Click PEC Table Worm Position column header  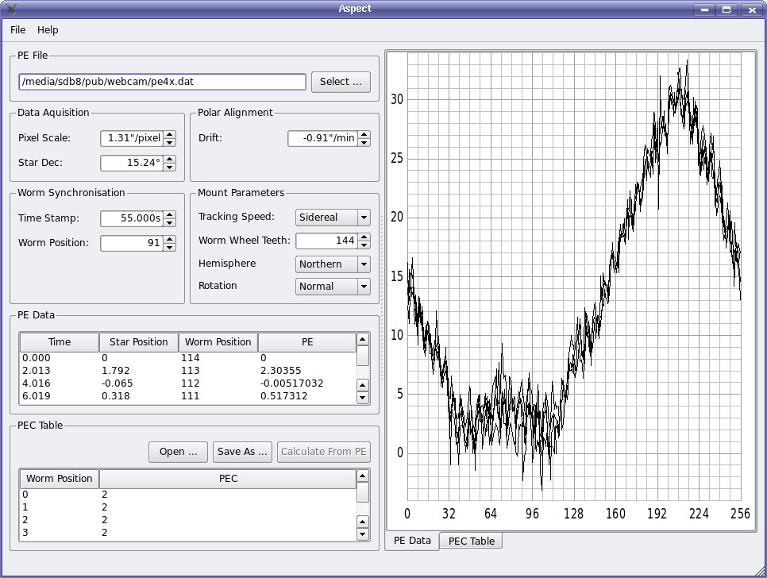pos(60,479)
